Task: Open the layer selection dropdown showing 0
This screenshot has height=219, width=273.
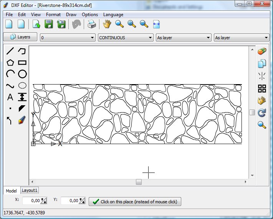Action: click(x=68, y=38)
